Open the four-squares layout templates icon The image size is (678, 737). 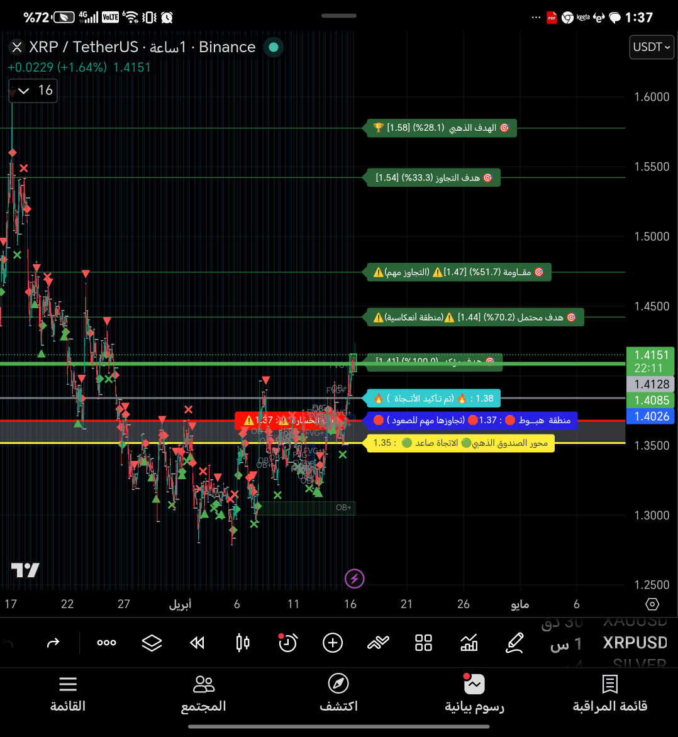pos(423,643)
